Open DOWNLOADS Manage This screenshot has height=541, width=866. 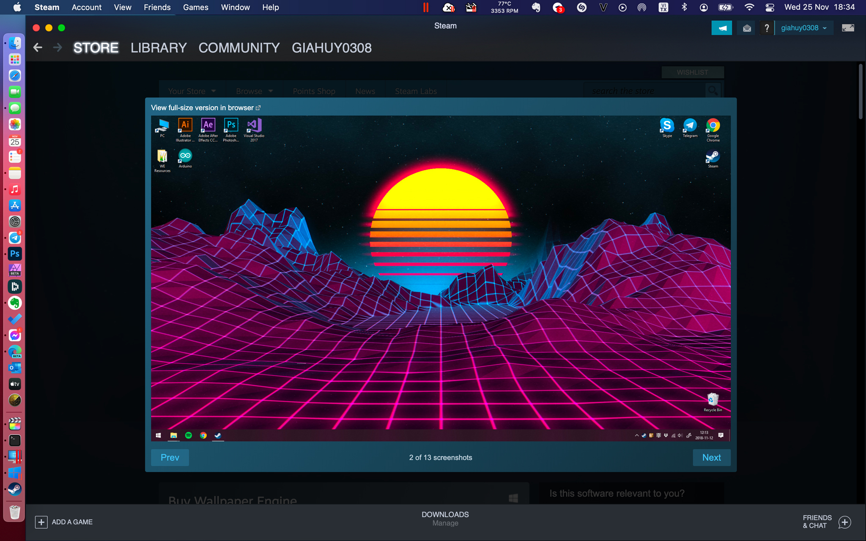click(x=445, y=519)
